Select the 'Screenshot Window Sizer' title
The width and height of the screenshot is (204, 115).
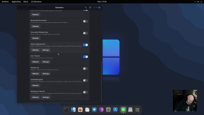coord(40,32)
